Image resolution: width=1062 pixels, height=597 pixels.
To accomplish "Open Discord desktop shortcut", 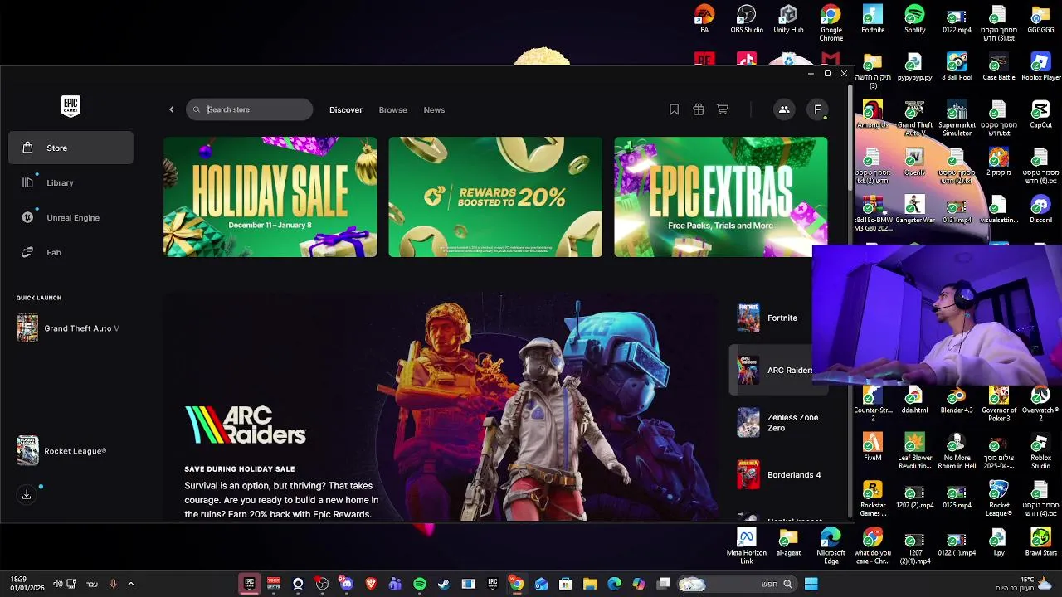I will coord(1040,210).
